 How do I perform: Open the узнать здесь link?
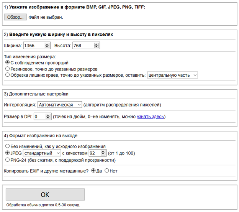(x=150, y=117)
